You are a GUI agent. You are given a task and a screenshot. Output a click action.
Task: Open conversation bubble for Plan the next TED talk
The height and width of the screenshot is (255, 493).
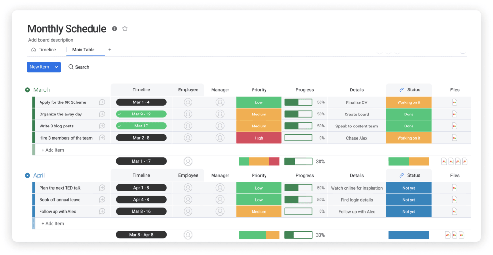(102, 188)
